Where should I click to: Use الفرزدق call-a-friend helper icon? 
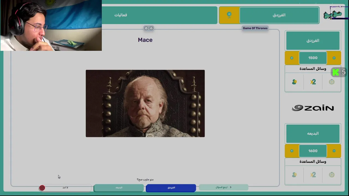[294, 82]
